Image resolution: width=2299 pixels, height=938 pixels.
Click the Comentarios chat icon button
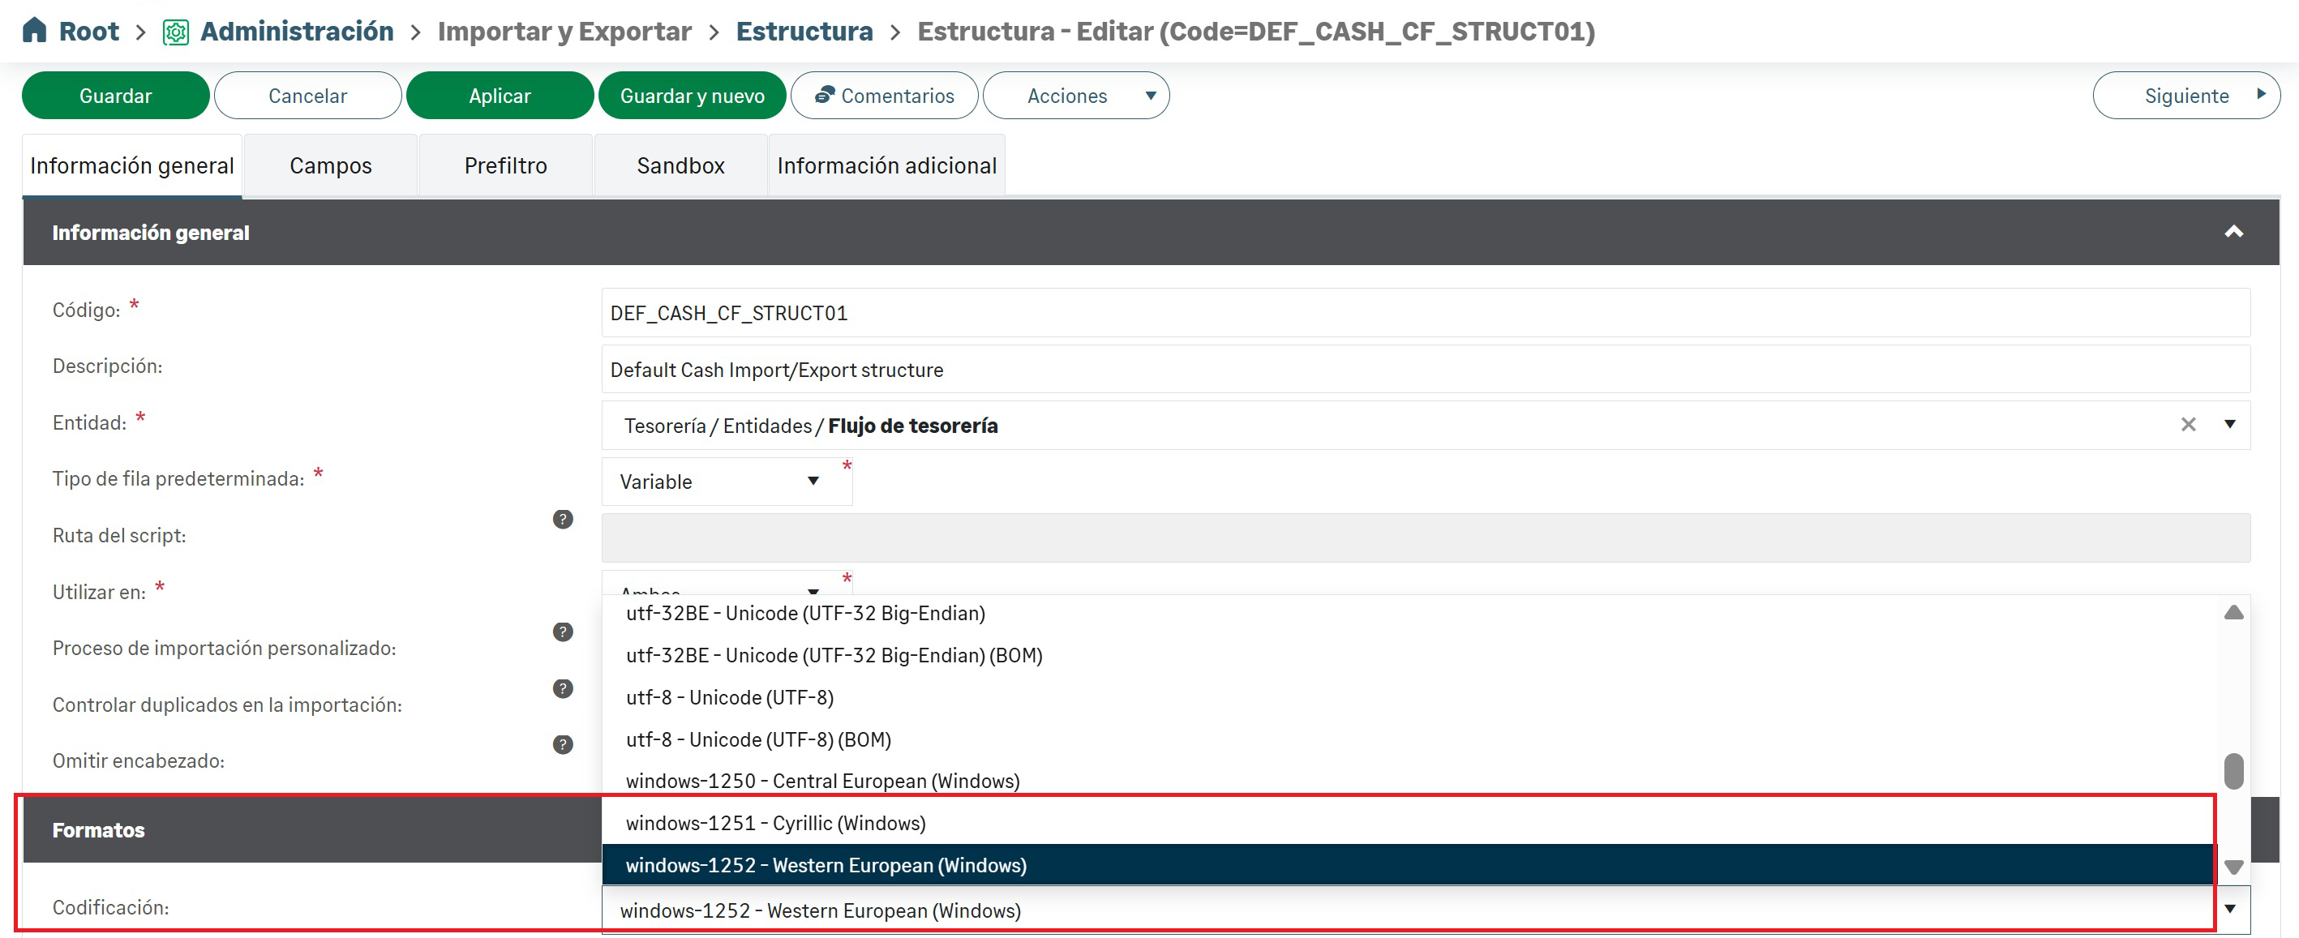884,96
